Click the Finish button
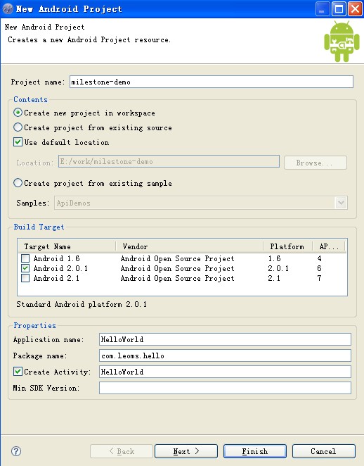The height and width of the screenshot is (466, 364). 255,451
